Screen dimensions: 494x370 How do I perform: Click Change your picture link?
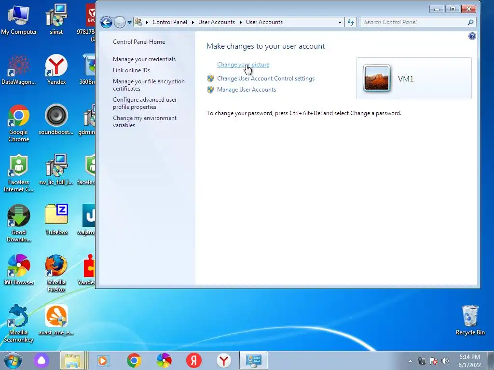243,65
